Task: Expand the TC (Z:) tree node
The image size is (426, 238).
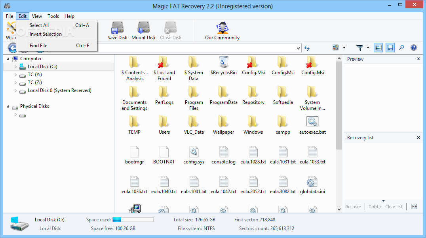Action: (x=15, y=83)
